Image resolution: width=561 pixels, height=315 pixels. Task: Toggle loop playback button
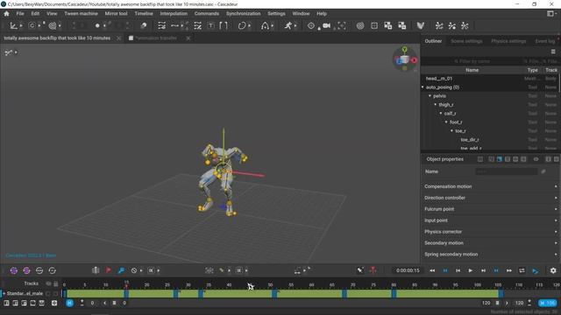(522, 270)
